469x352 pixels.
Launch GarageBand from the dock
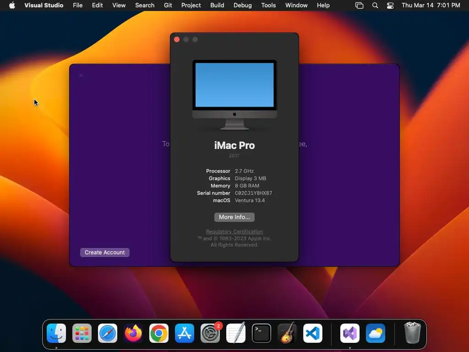[287, 333]
